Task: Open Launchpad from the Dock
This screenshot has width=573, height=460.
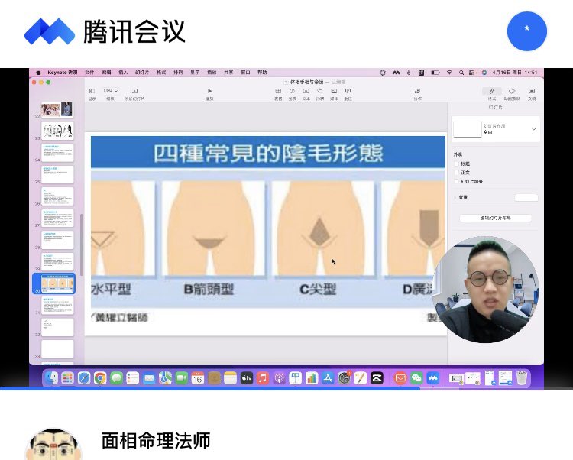Action: [67, 377]
